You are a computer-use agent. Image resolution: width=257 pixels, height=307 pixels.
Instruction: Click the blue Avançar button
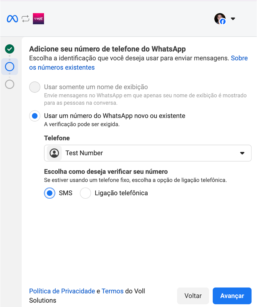[x=232, y=296]
